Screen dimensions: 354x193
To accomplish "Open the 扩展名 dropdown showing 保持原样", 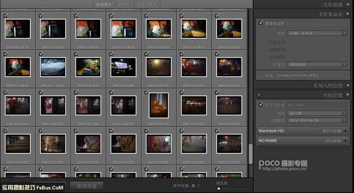I will click(317, 65).
